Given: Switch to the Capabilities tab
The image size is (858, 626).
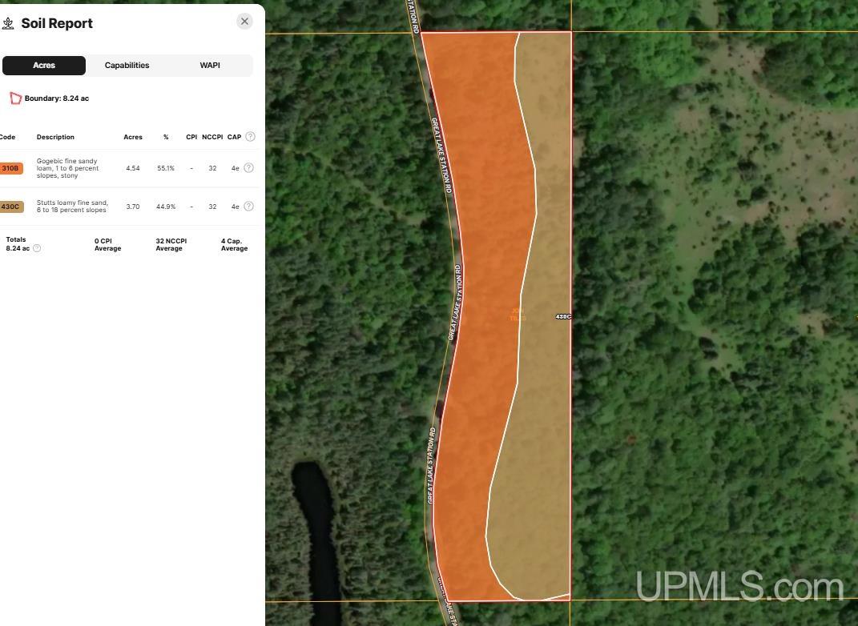Looking at the screenshot, I should [127, 66].
